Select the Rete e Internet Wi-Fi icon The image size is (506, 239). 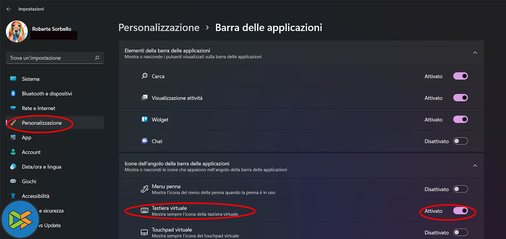13,108
